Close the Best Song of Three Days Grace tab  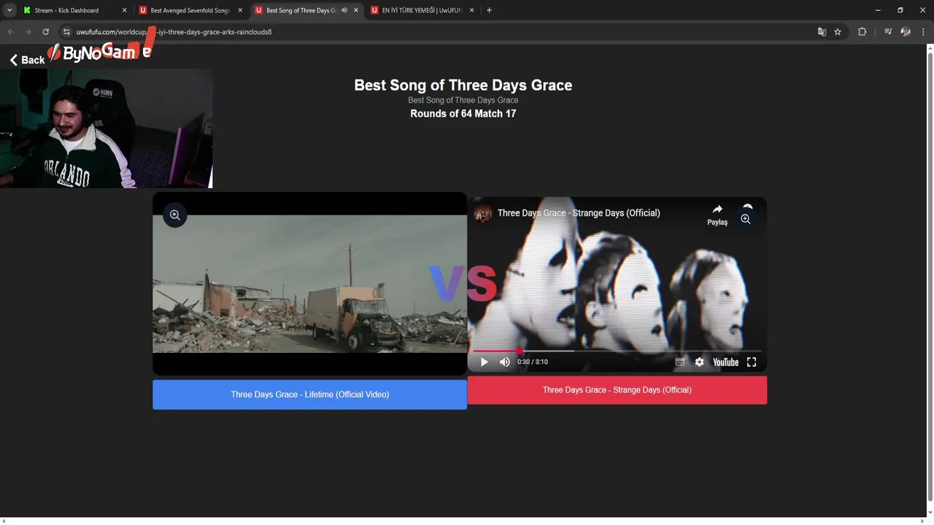click(x=356, y=10)
